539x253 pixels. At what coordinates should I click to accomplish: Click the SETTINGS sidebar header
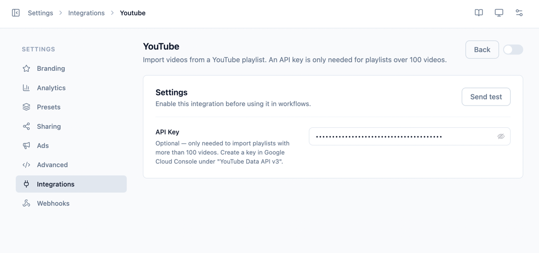[38, 49]
